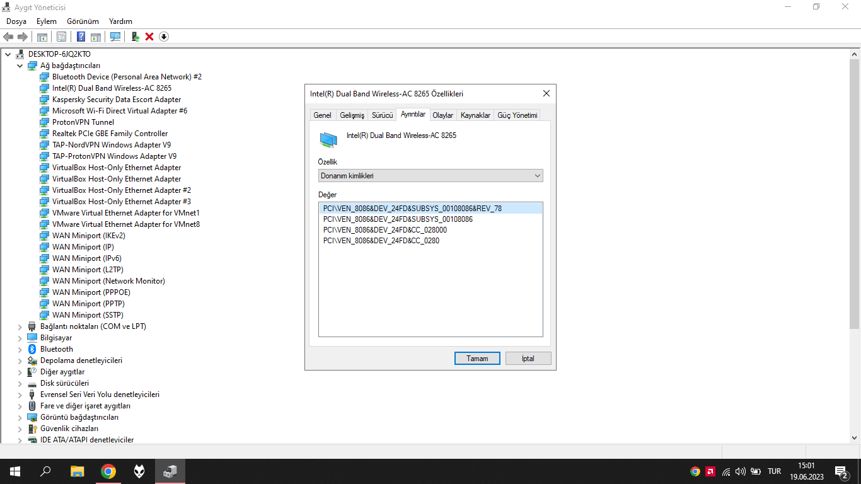Switch to the Gelişmiş tab

pos(352,115)
